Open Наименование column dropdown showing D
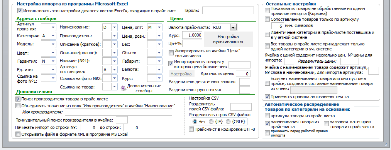391x150 pixels. coord(114,27)
